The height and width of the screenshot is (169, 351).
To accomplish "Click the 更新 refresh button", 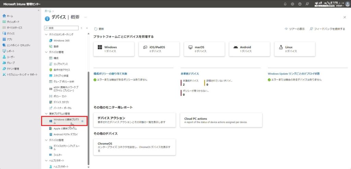I will (99, 29).
